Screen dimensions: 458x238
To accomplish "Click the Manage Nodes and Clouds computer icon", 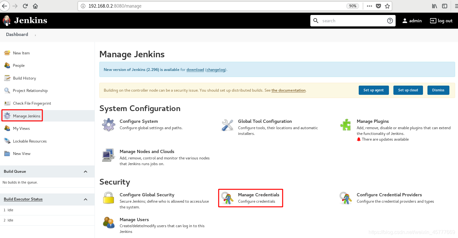I will point(109,155).
